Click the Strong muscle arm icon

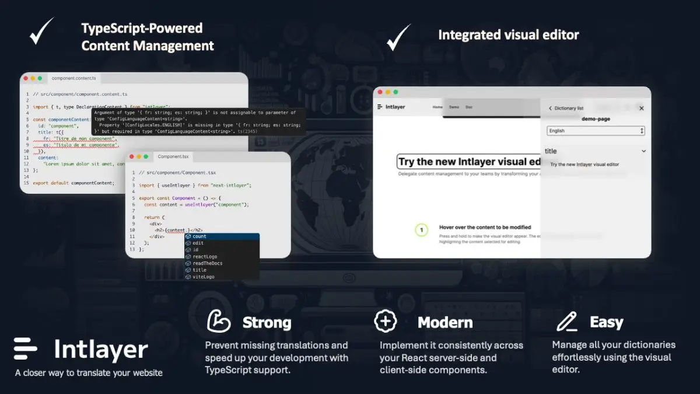point(219,322)
